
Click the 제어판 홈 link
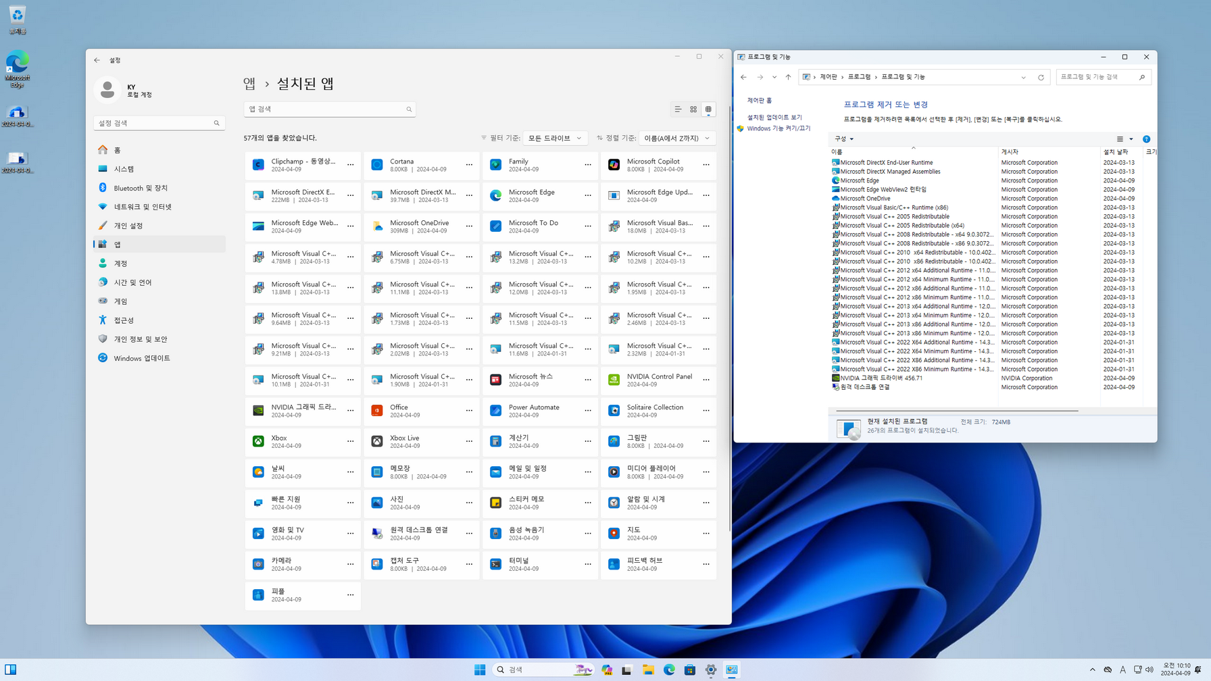click(x=759, y=101)
